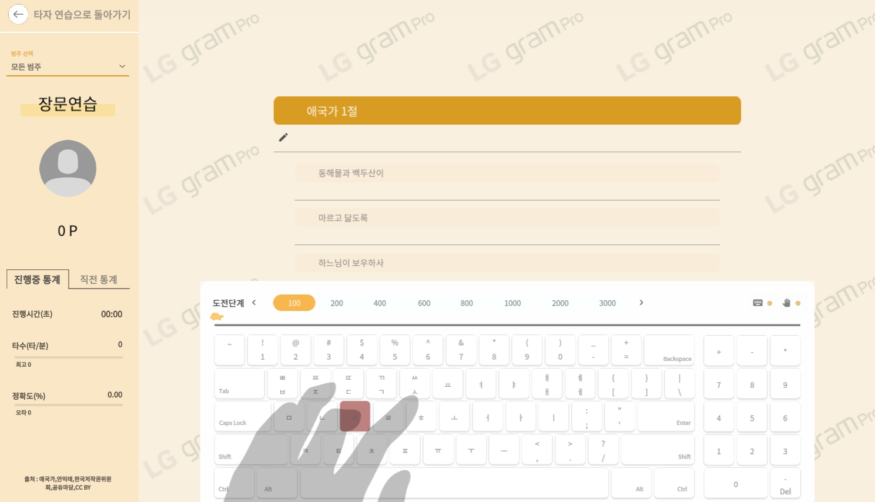Click the input line under 마르고 닳도록
Screen dimensions: 875x502
pos(507,236)
